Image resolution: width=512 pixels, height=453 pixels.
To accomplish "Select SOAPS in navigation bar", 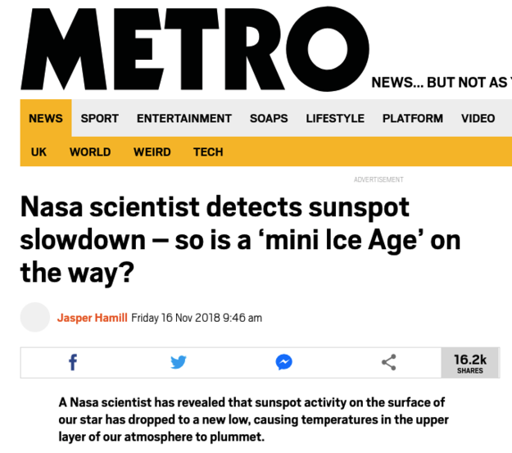I will [269, 118].
